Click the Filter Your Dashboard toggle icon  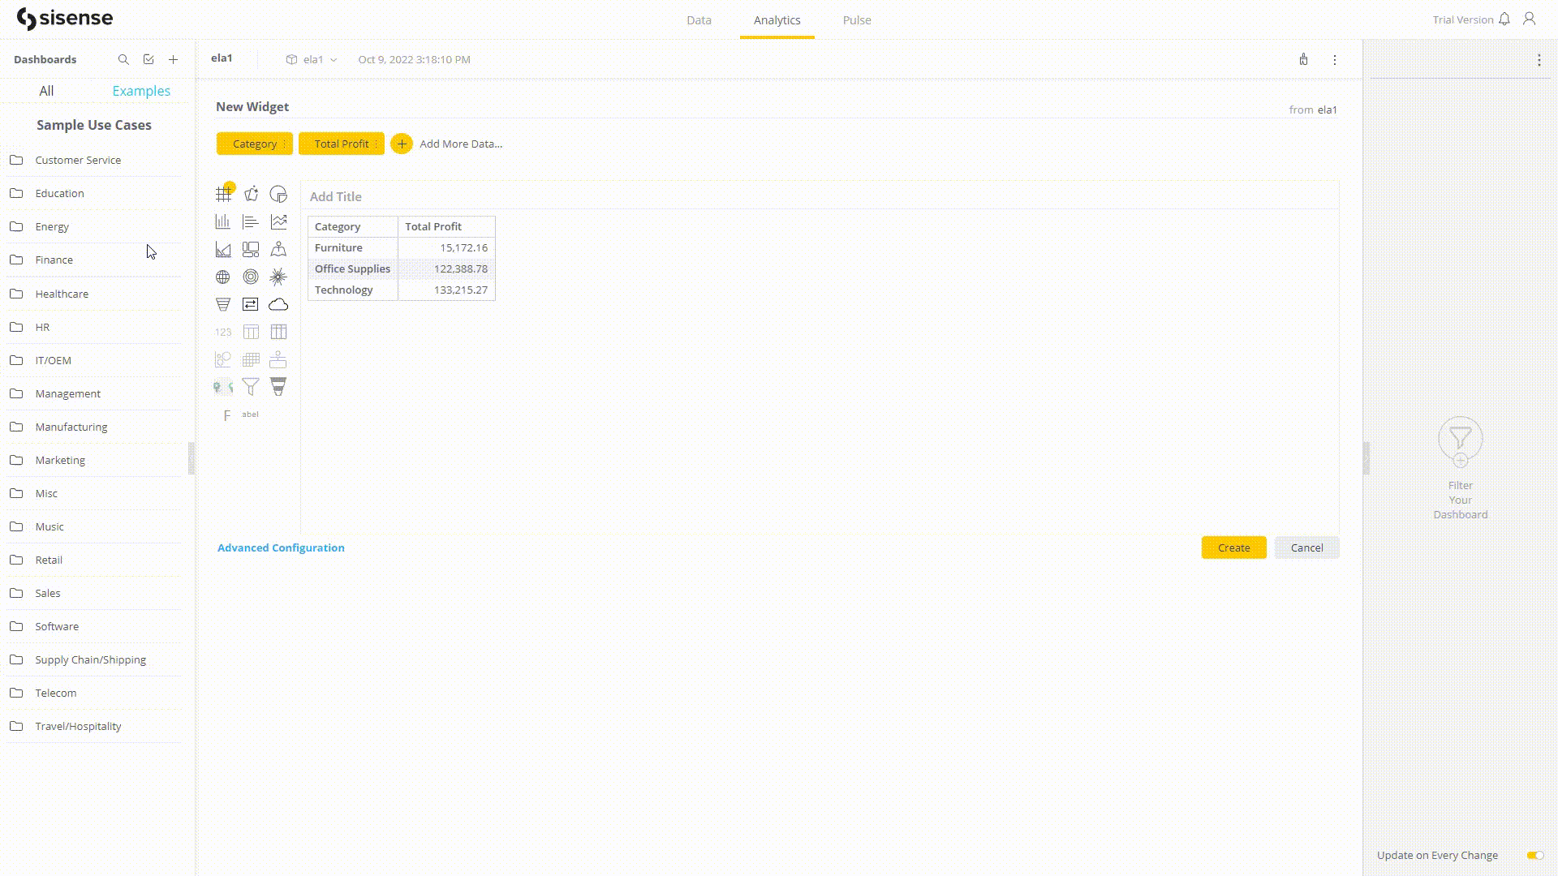(x=1461, y=442)
